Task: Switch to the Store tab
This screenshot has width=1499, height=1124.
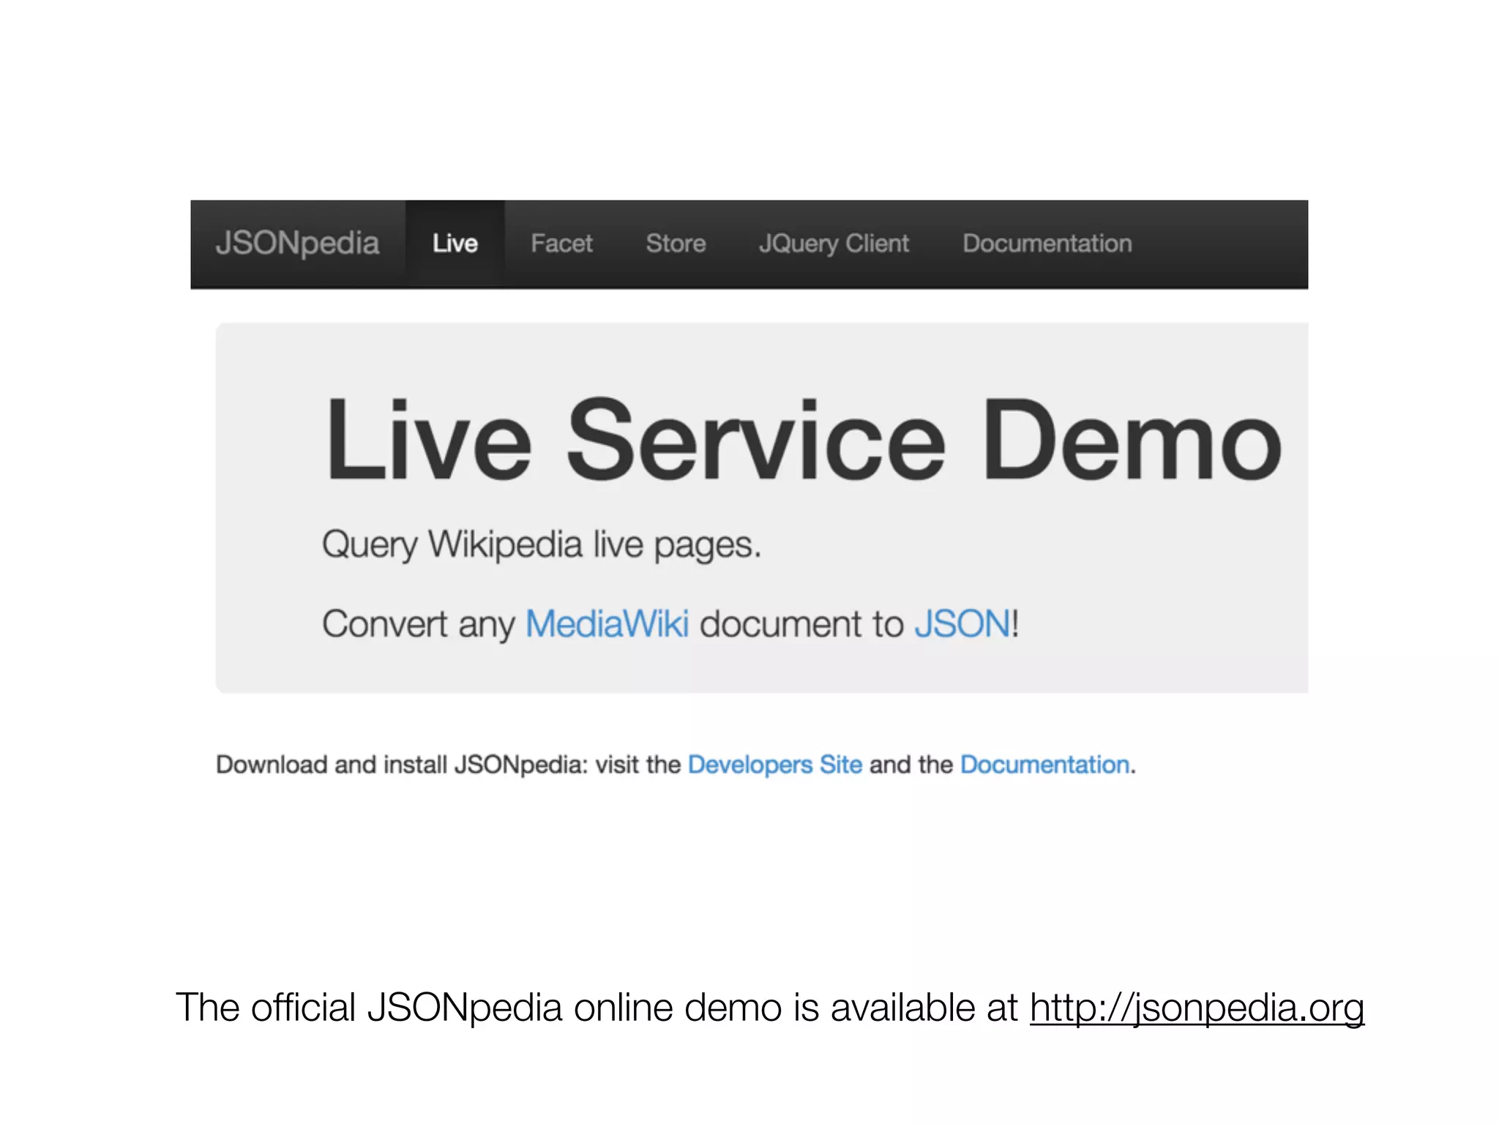Action: coord(676,244)
